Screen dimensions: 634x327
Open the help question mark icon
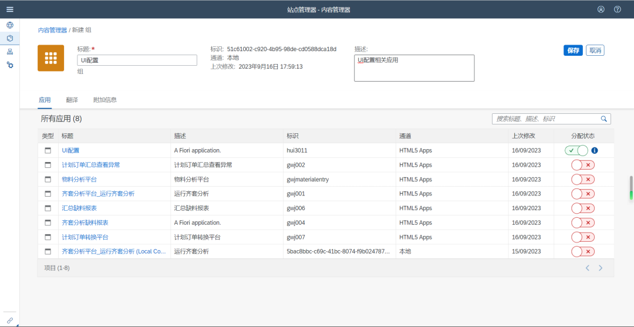(618, 9)
